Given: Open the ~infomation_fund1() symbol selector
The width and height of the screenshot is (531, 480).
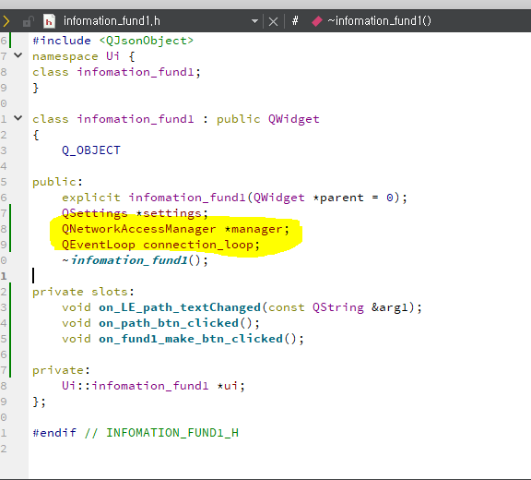Looking at the screenshot, I should click(x=379, y=21).
